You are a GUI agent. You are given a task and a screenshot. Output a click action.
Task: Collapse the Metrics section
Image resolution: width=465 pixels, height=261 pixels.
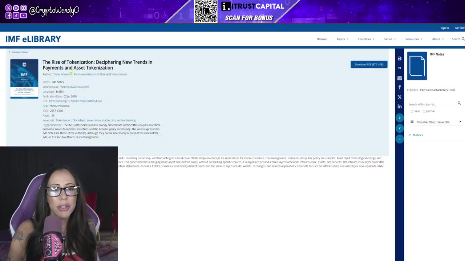[416, 135]
